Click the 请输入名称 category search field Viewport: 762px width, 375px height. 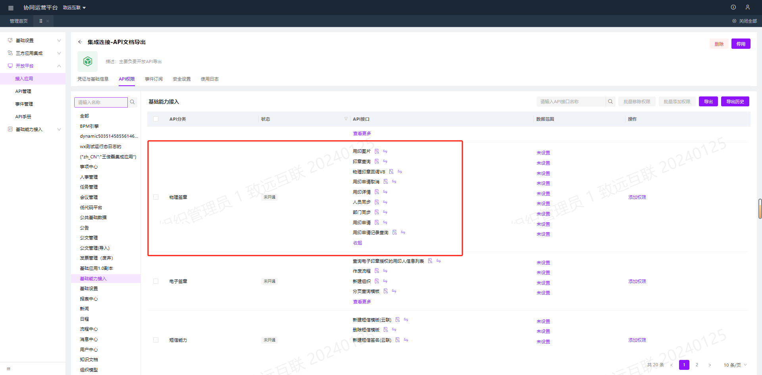[x=101, y=102]
